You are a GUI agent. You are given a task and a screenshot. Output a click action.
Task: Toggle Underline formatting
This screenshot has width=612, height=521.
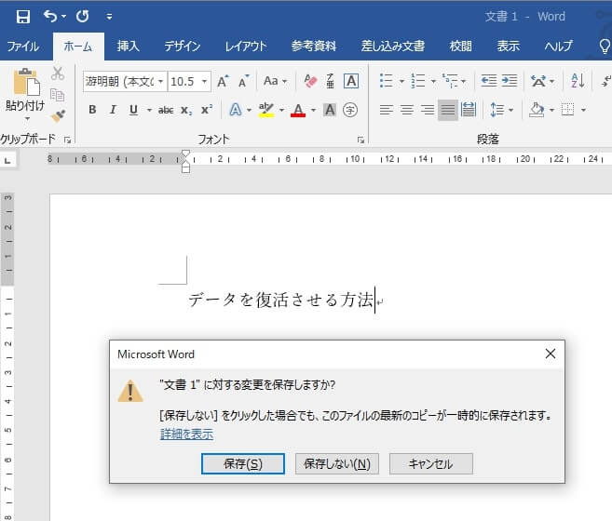pyautogui.click(x=133, y=110)
